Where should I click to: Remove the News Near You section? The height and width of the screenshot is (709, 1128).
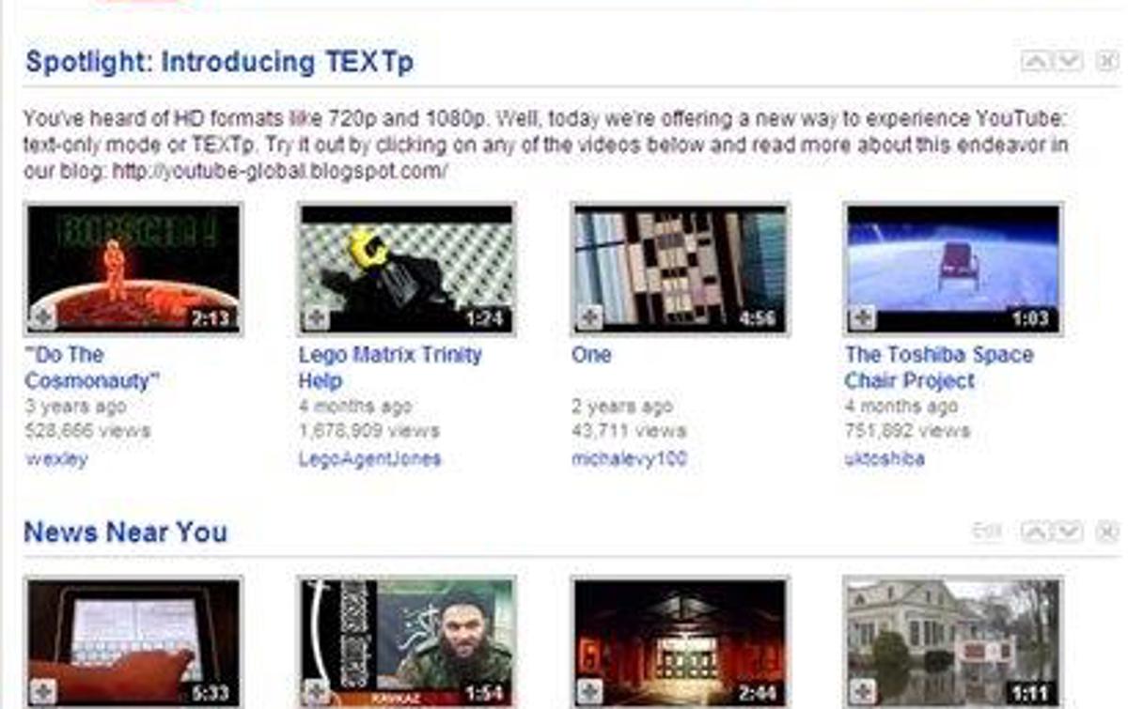1107,532
